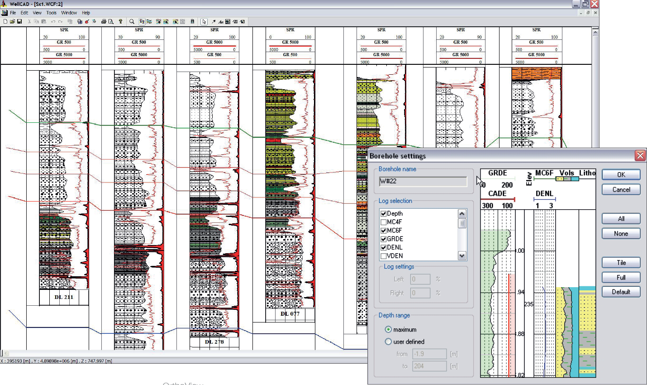Print using the printer toolbar icon
The image size is (647, 385).
click(103, 21)
